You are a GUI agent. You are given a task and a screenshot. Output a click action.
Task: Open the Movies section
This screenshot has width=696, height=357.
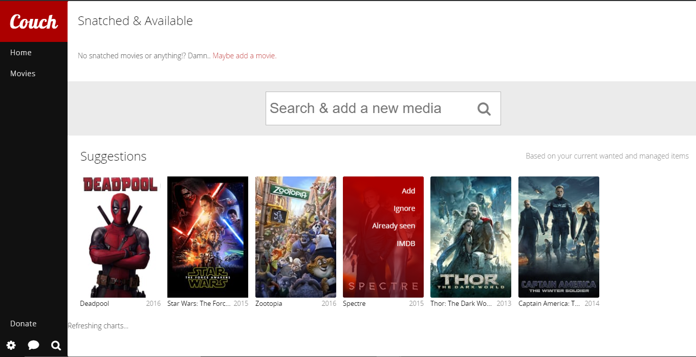pyautogui.click(x=23, y=73)
